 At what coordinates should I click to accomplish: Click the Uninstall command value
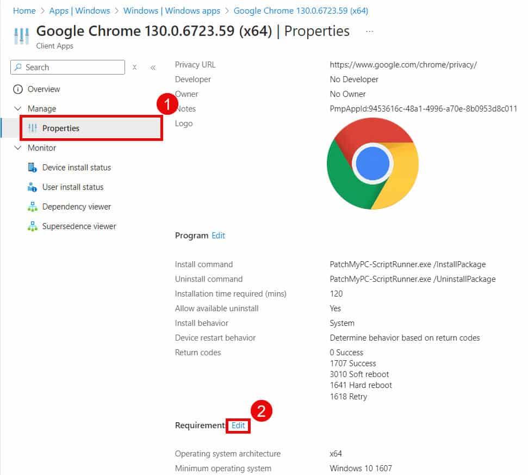(413, 279)
